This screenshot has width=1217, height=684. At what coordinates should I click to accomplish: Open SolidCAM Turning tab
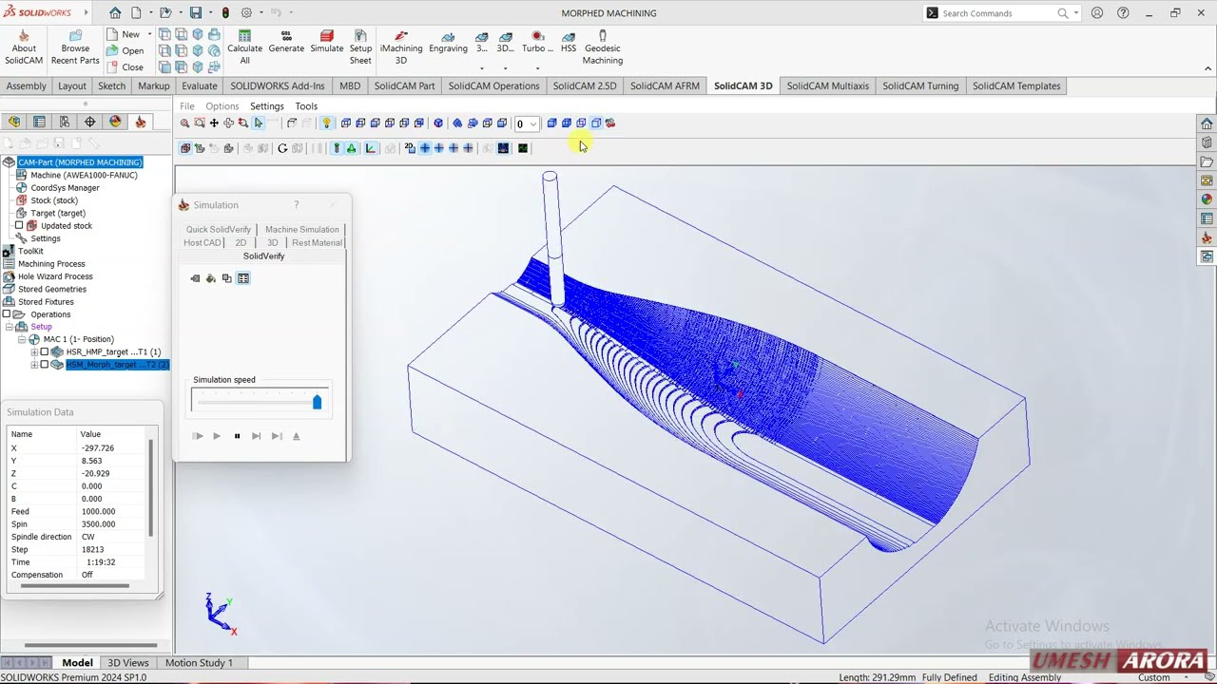(920, 85)
